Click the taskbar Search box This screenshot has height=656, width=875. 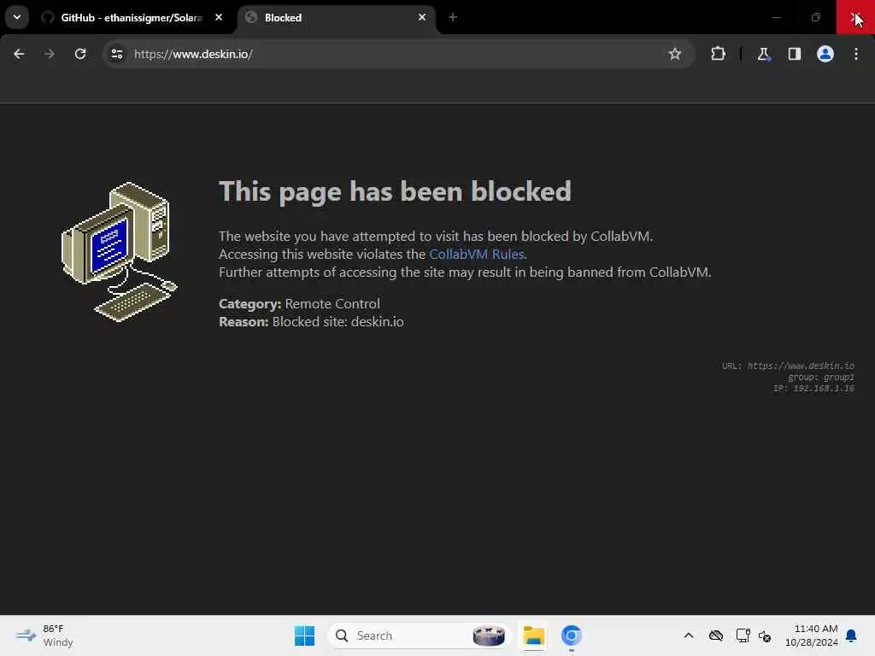coord(420,635)
